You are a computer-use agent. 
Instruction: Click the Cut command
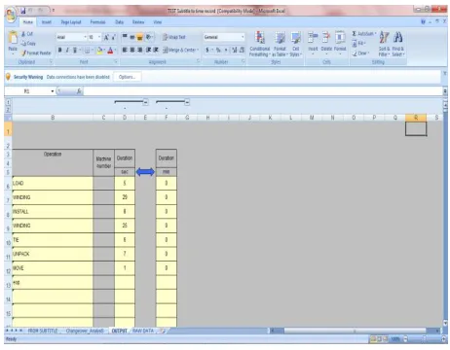click(x=27, y=34)
